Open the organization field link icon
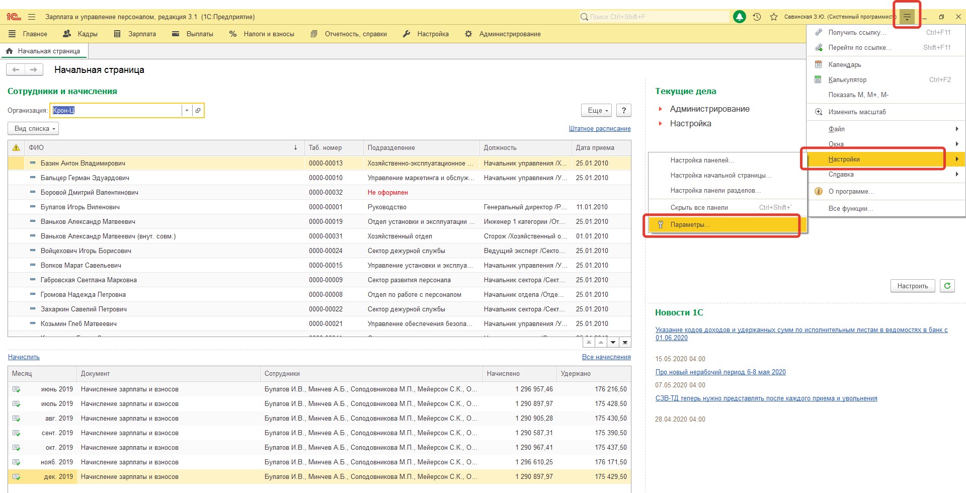The width and height of the screenshot is (966, 493). 198,110
